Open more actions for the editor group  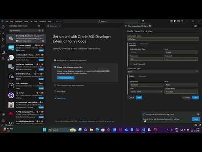(x=199, y=26)
